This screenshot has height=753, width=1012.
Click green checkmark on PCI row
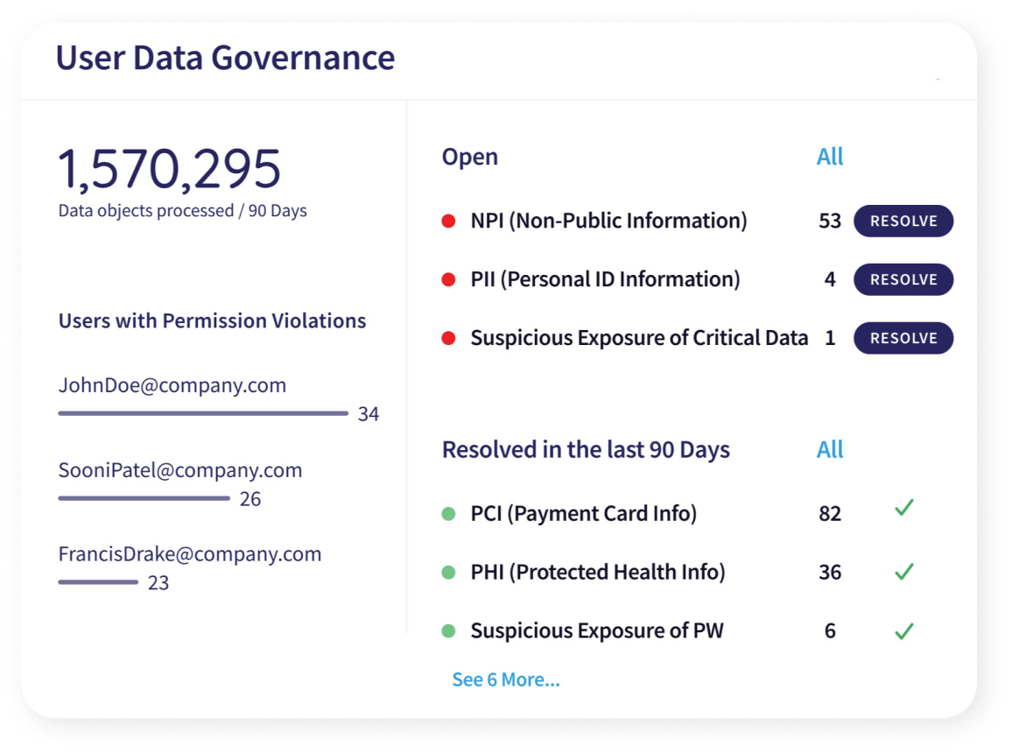tap(904, 508)
